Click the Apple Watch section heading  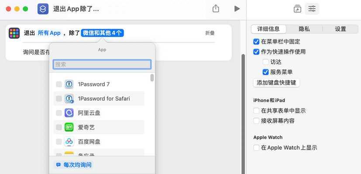click(268, 137)
